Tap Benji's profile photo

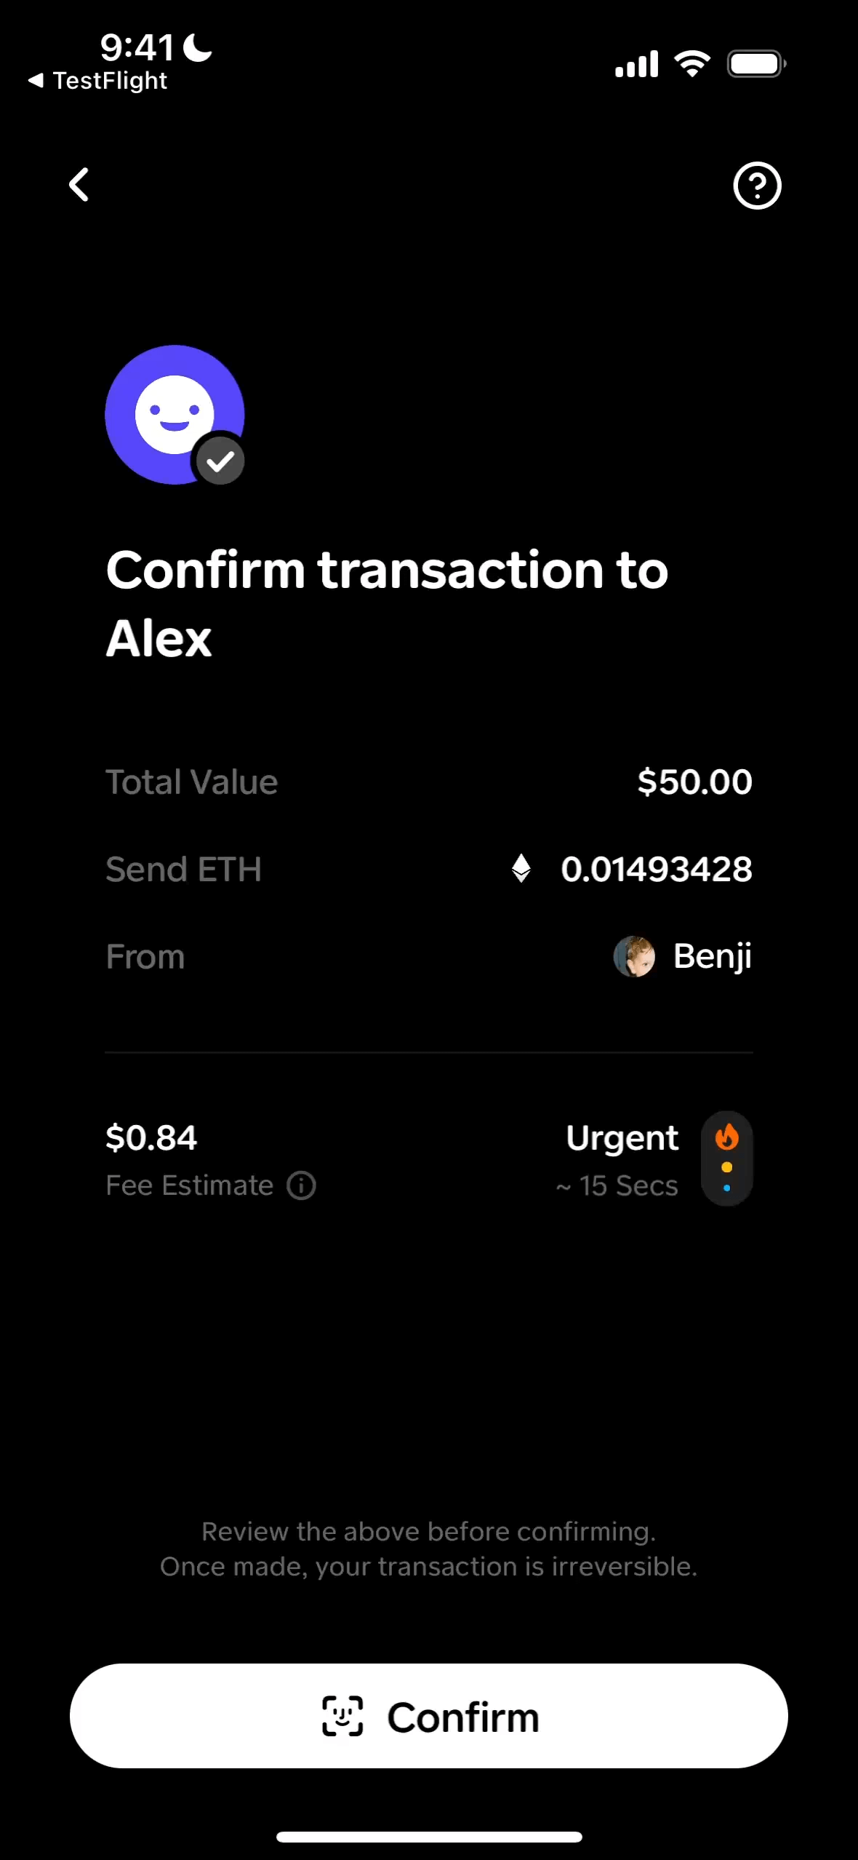click(634, 956)
